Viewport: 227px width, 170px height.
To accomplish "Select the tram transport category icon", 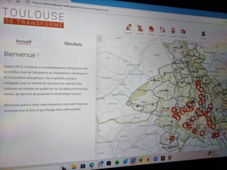I will coord(173,31).
